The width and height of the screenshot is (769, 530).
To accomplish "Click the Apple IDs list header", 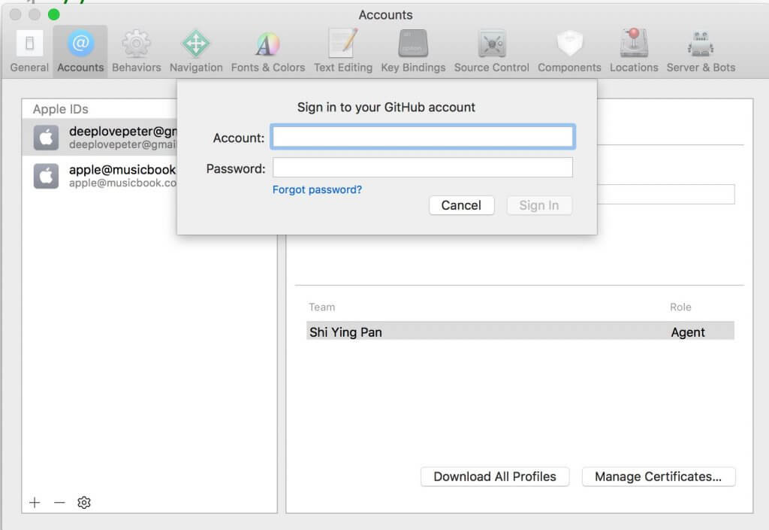I will [x=60, y=109].
